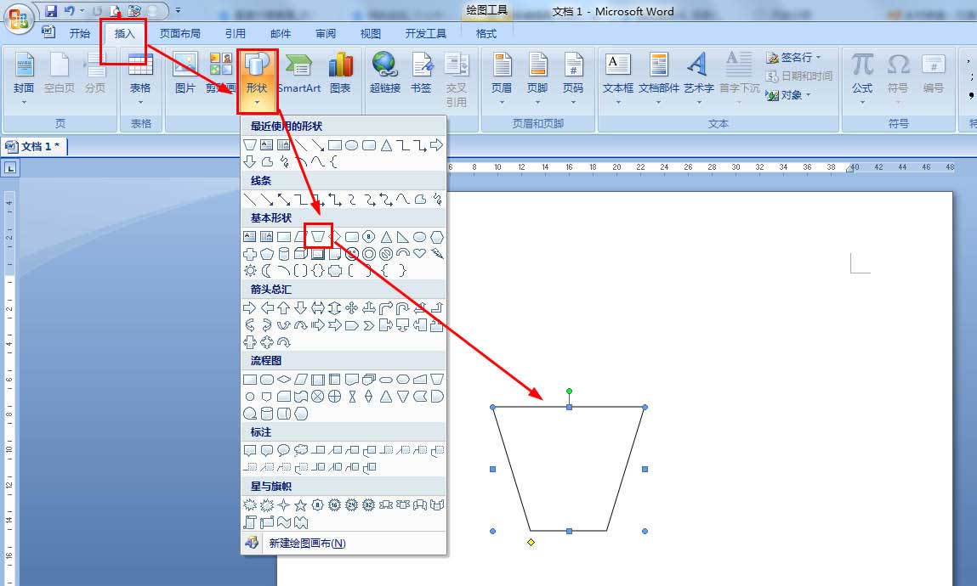Pick the double-headed arrow line in 线条
Viewport: 977px width, 586px height.
click(x=283, y=199)
